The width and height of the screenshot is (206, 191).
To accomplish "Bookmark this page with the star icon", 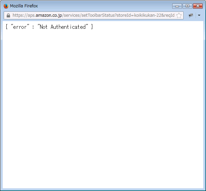I will pos(179,15).
